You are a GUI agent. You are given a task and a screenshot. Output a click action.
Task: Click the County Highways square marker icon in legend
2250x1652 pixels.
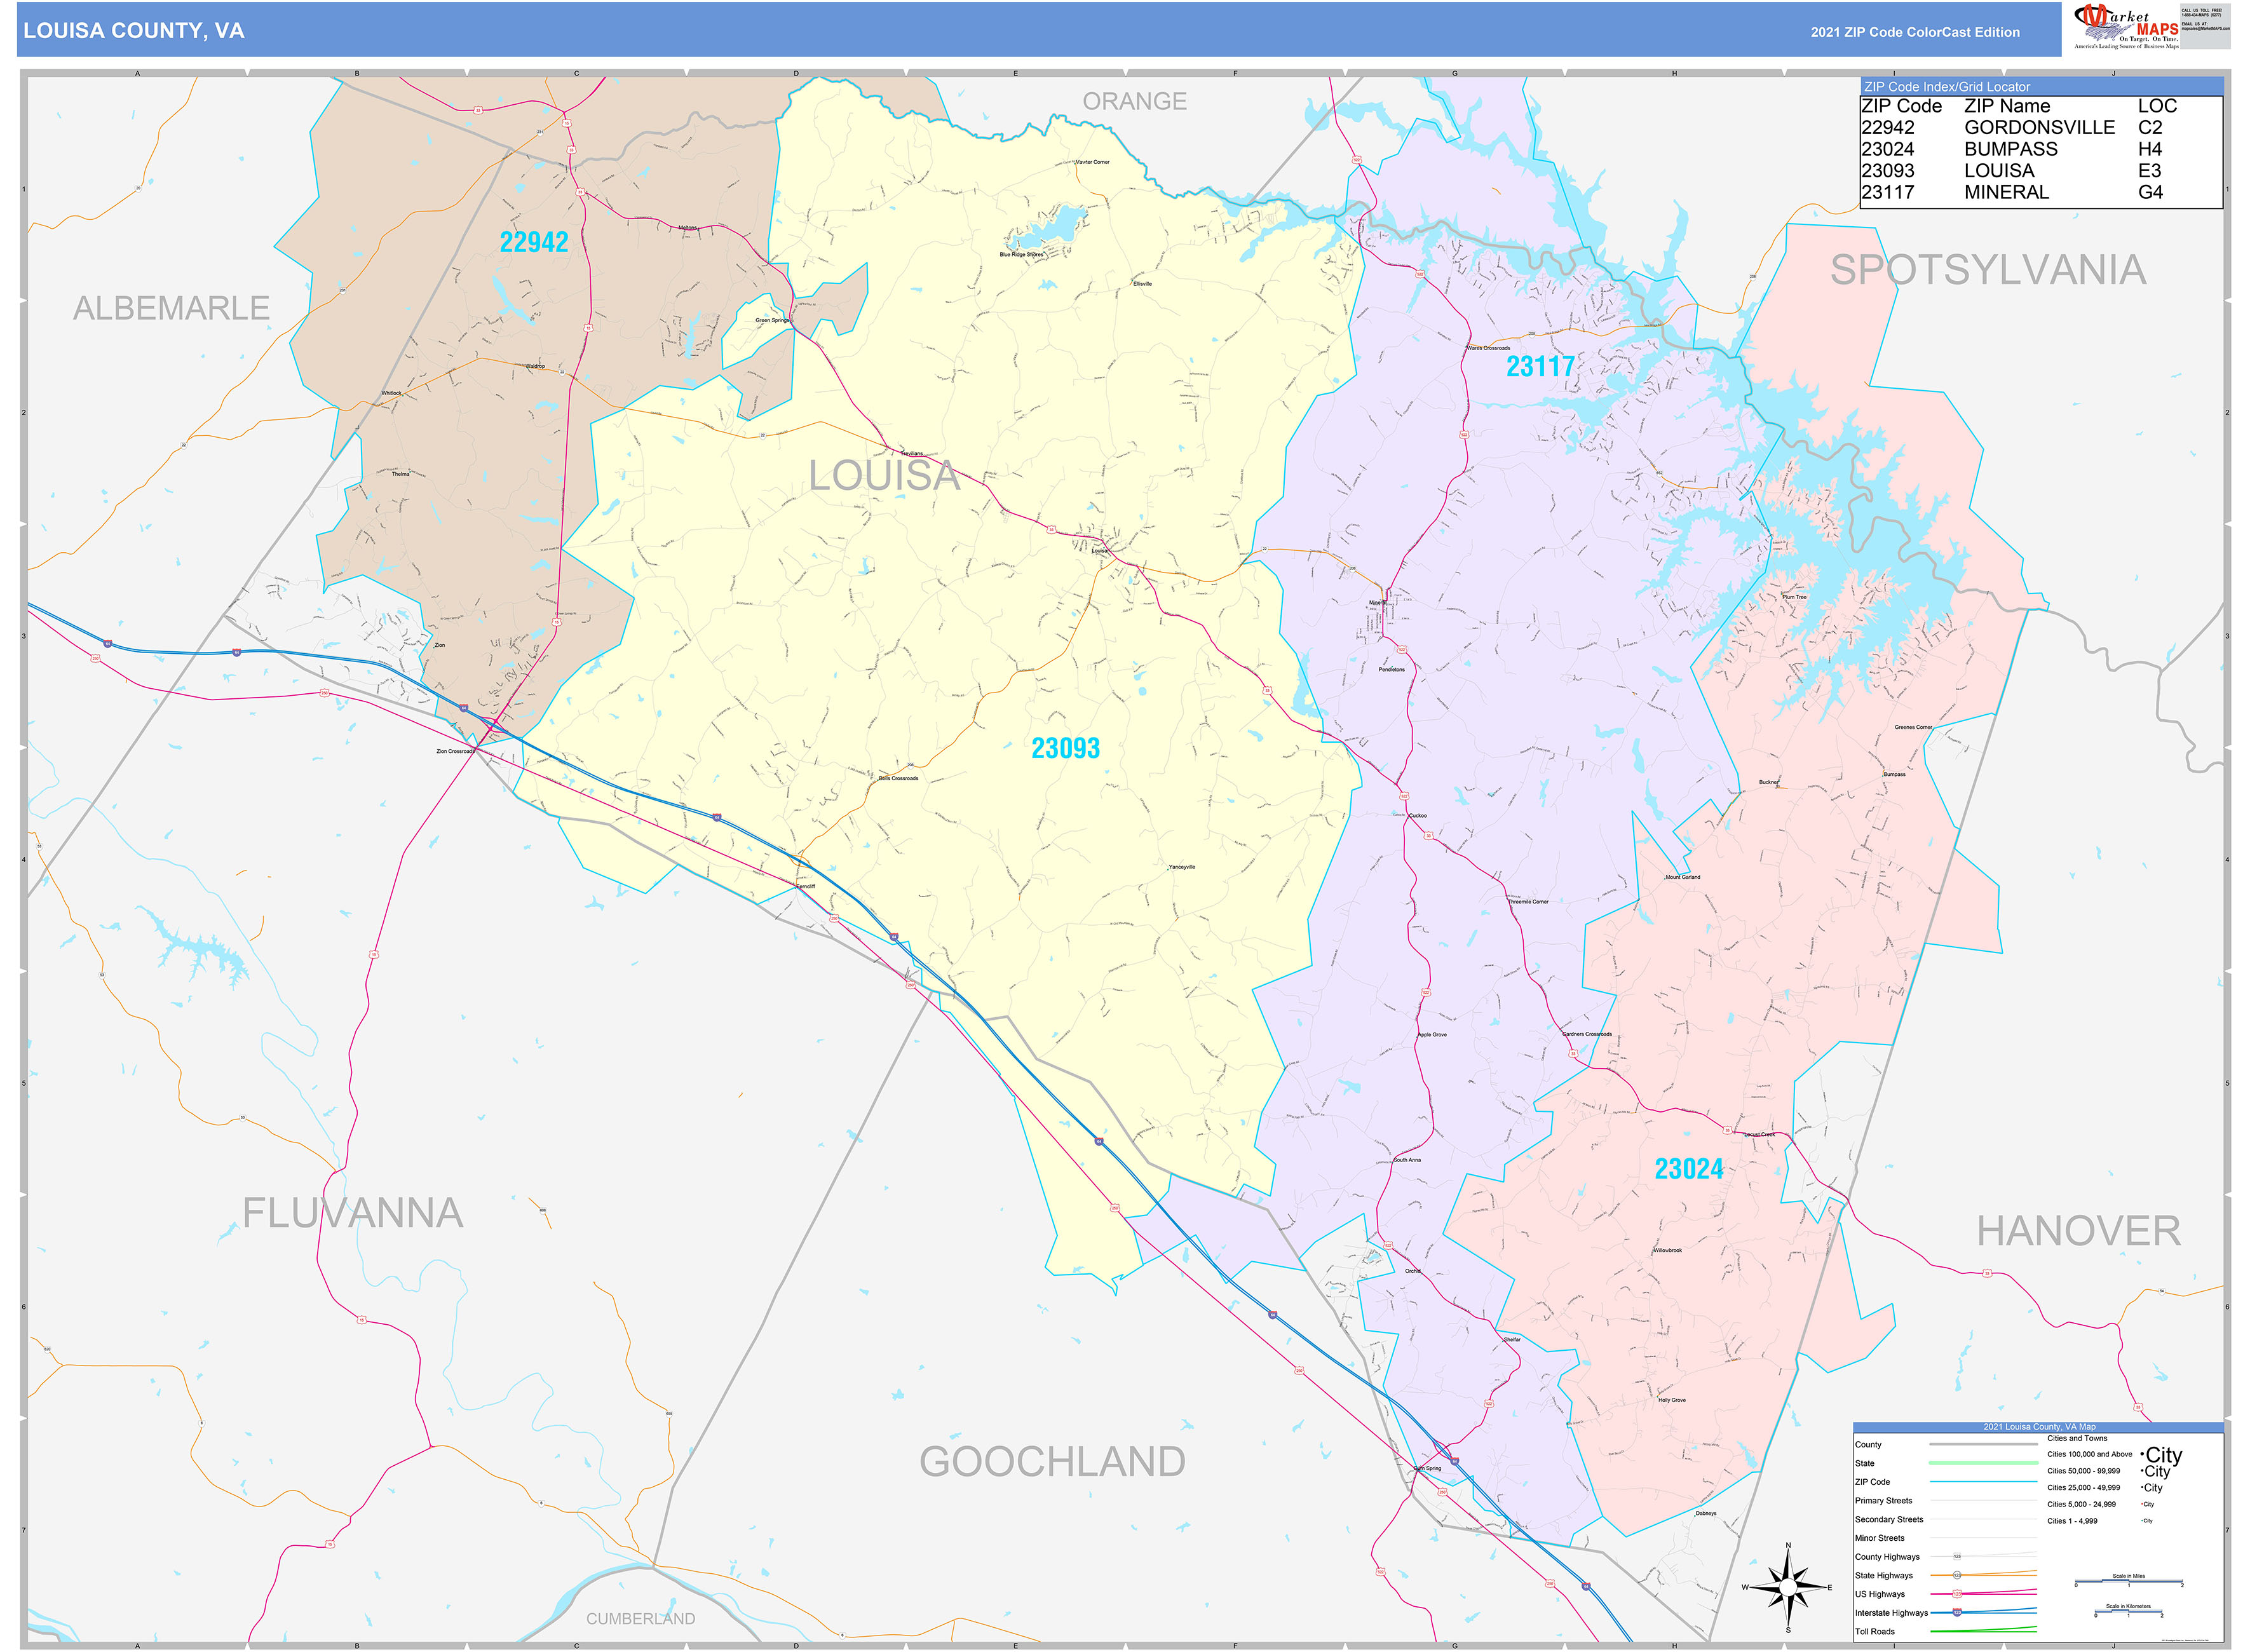click(1956, 1557)
